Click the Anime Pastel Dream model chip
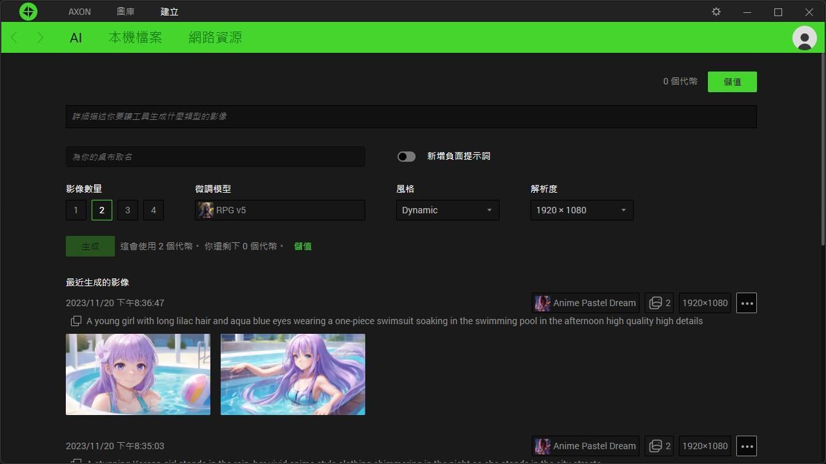The width and height of the screenshot is (826, 464). (585, 303)
